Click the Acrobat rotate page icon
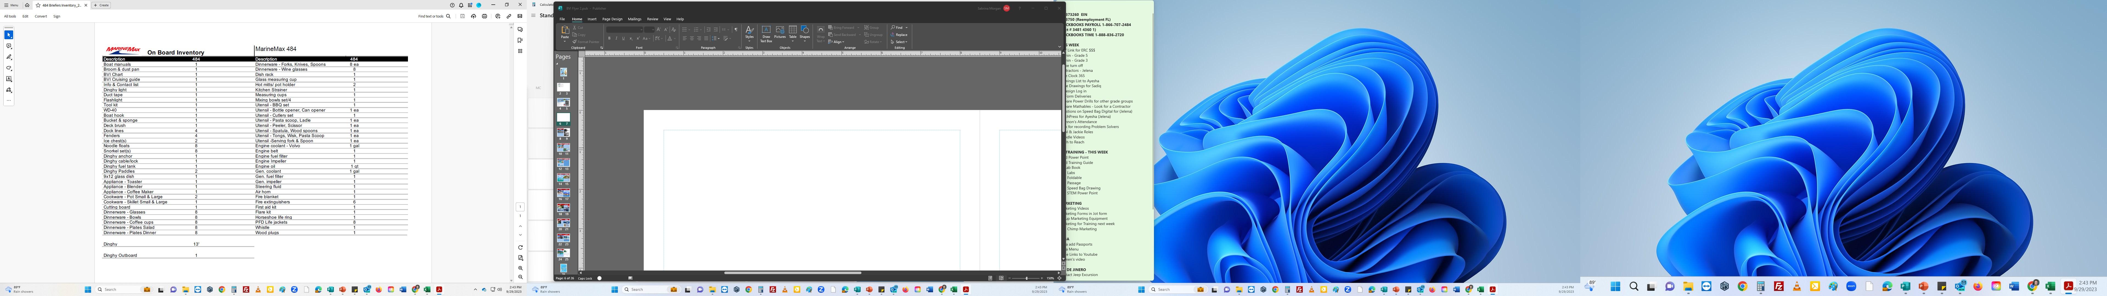Screen dimensions: 2107x296 [520, 248]
